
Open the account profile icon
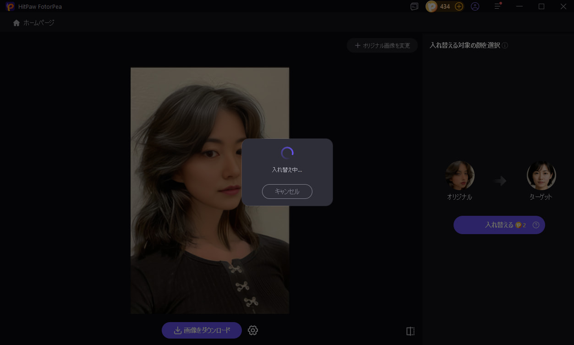click(475, 6)
